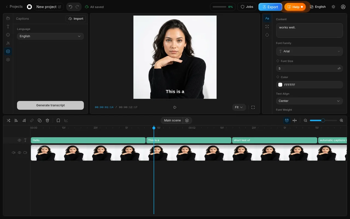The image size is (350, 219).
Task: Zoom in the timeline
Action: coord(341,120)
